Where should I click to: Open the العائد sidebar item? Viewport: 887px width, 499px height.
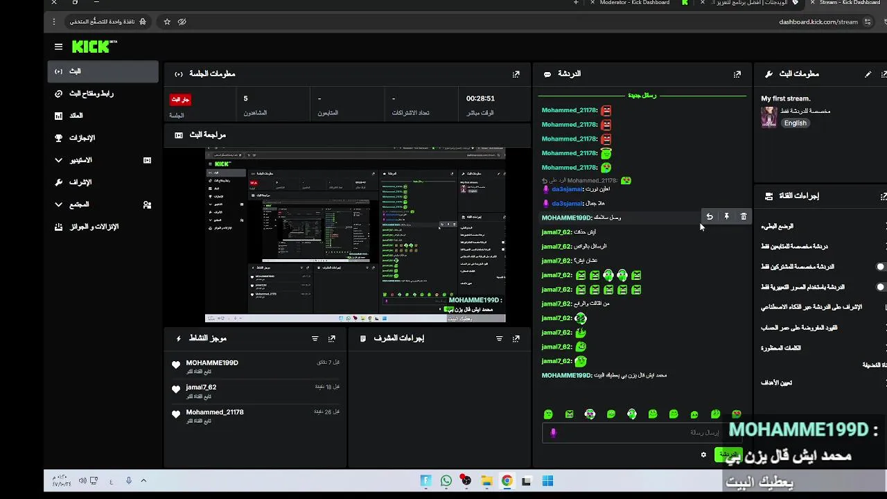[x=103, y=116]
